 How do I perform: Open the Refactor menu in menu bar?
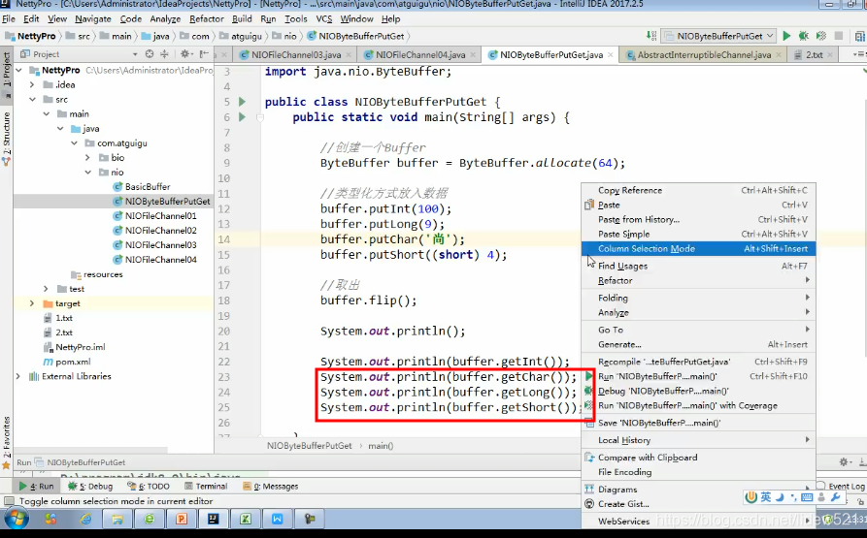(x=206, y=18)
